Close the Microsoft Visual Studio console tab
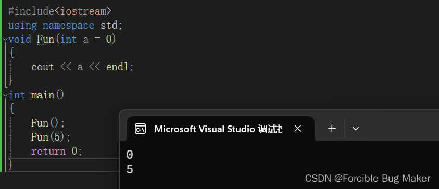Image resolution: width=439 pixels, height=189 pixels. click(x=298, y=129)
